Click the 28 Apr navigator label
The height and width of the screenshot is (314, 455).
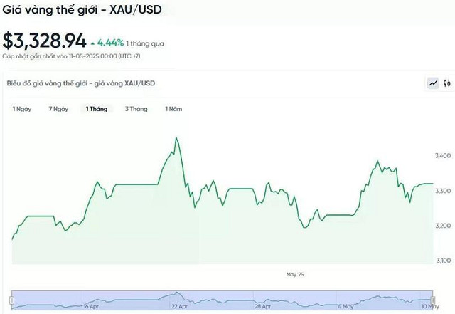[263, 306]
